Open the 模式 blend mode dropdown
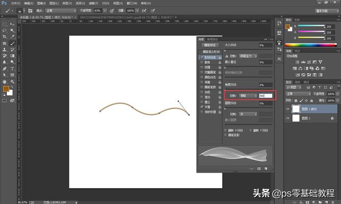Screen dimensions: 341x204 61,11
